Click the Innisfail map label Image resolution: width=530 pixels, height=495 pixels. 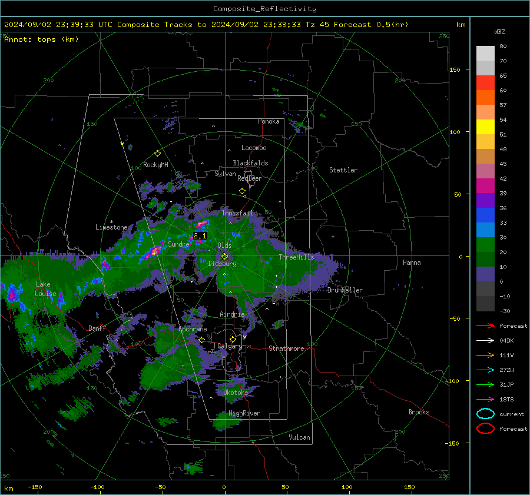[237, 213]
